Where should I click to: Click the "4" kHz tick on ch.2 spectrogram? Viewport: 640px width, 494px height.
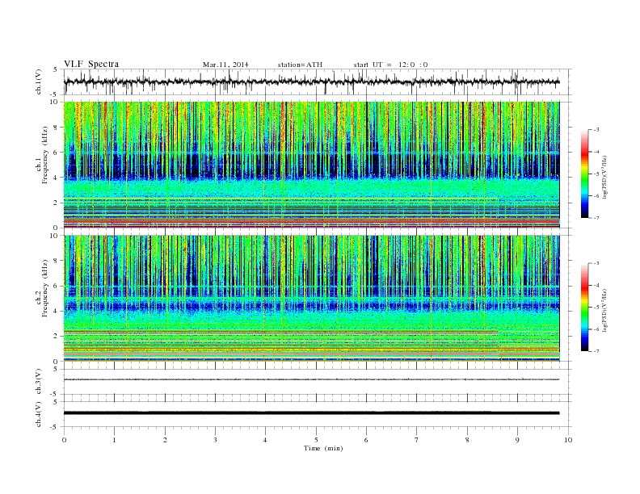57,311
